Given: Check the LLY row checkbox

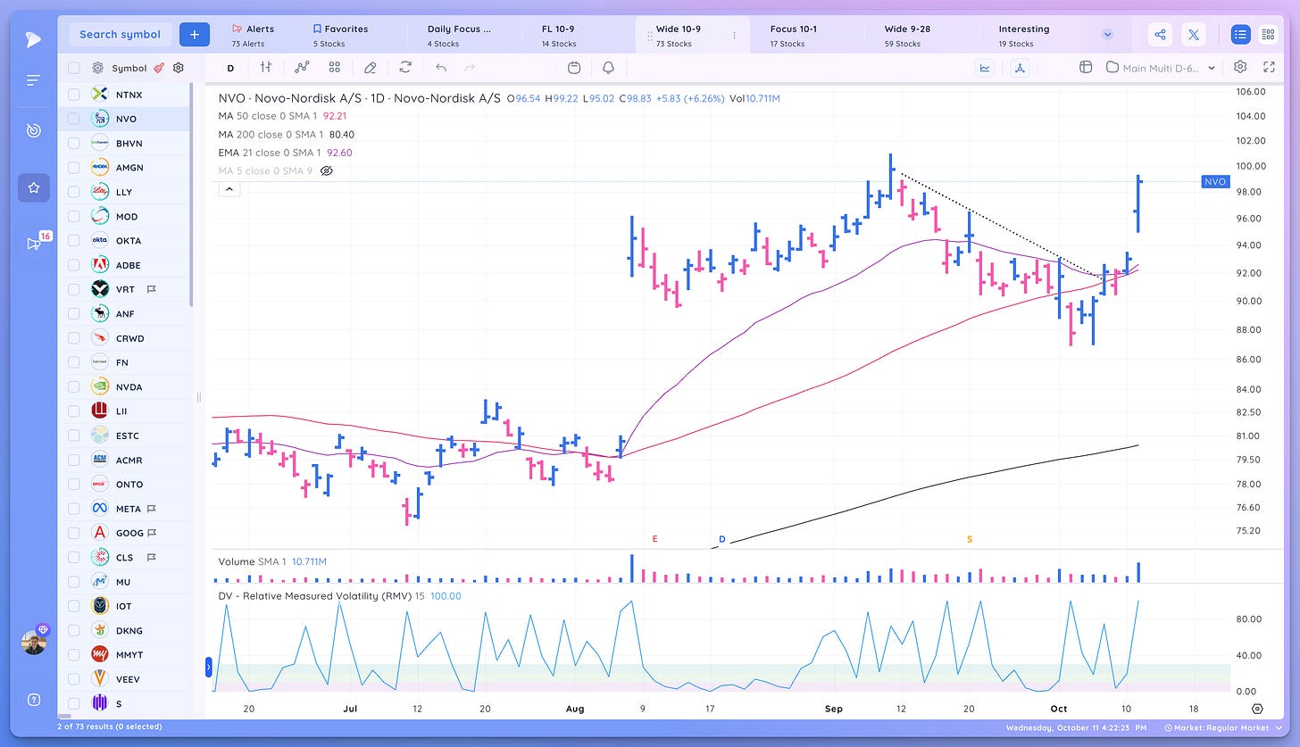Looking at the screenshot, I should coord(74,192).
